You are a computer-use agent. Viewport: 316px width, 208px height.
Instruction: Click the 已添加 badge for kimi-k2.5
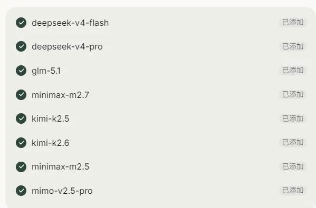click(293, 118)
